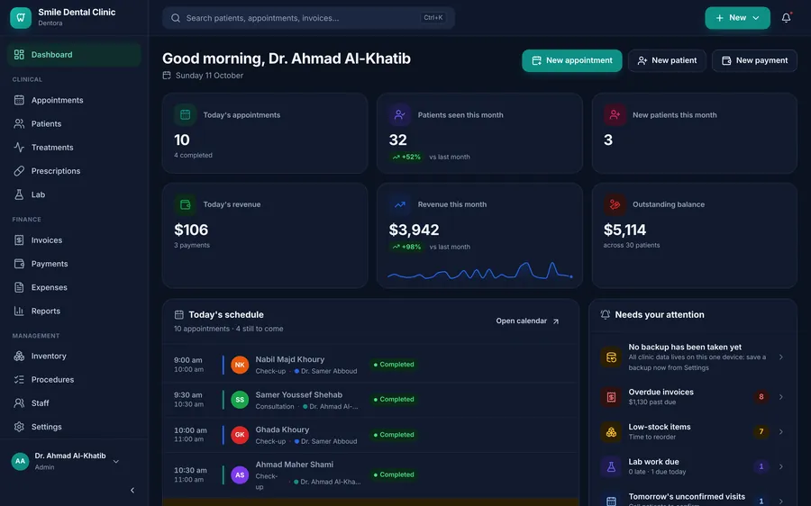Expand the Low-stock items chevron
Viewport: 811px width, 506px height.
point(781,431)
